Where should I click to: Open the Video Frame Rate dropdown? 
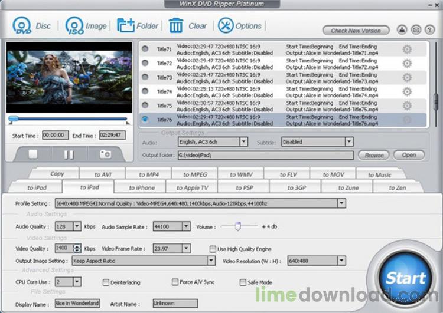pyautogui.click(x=186, y=248)
